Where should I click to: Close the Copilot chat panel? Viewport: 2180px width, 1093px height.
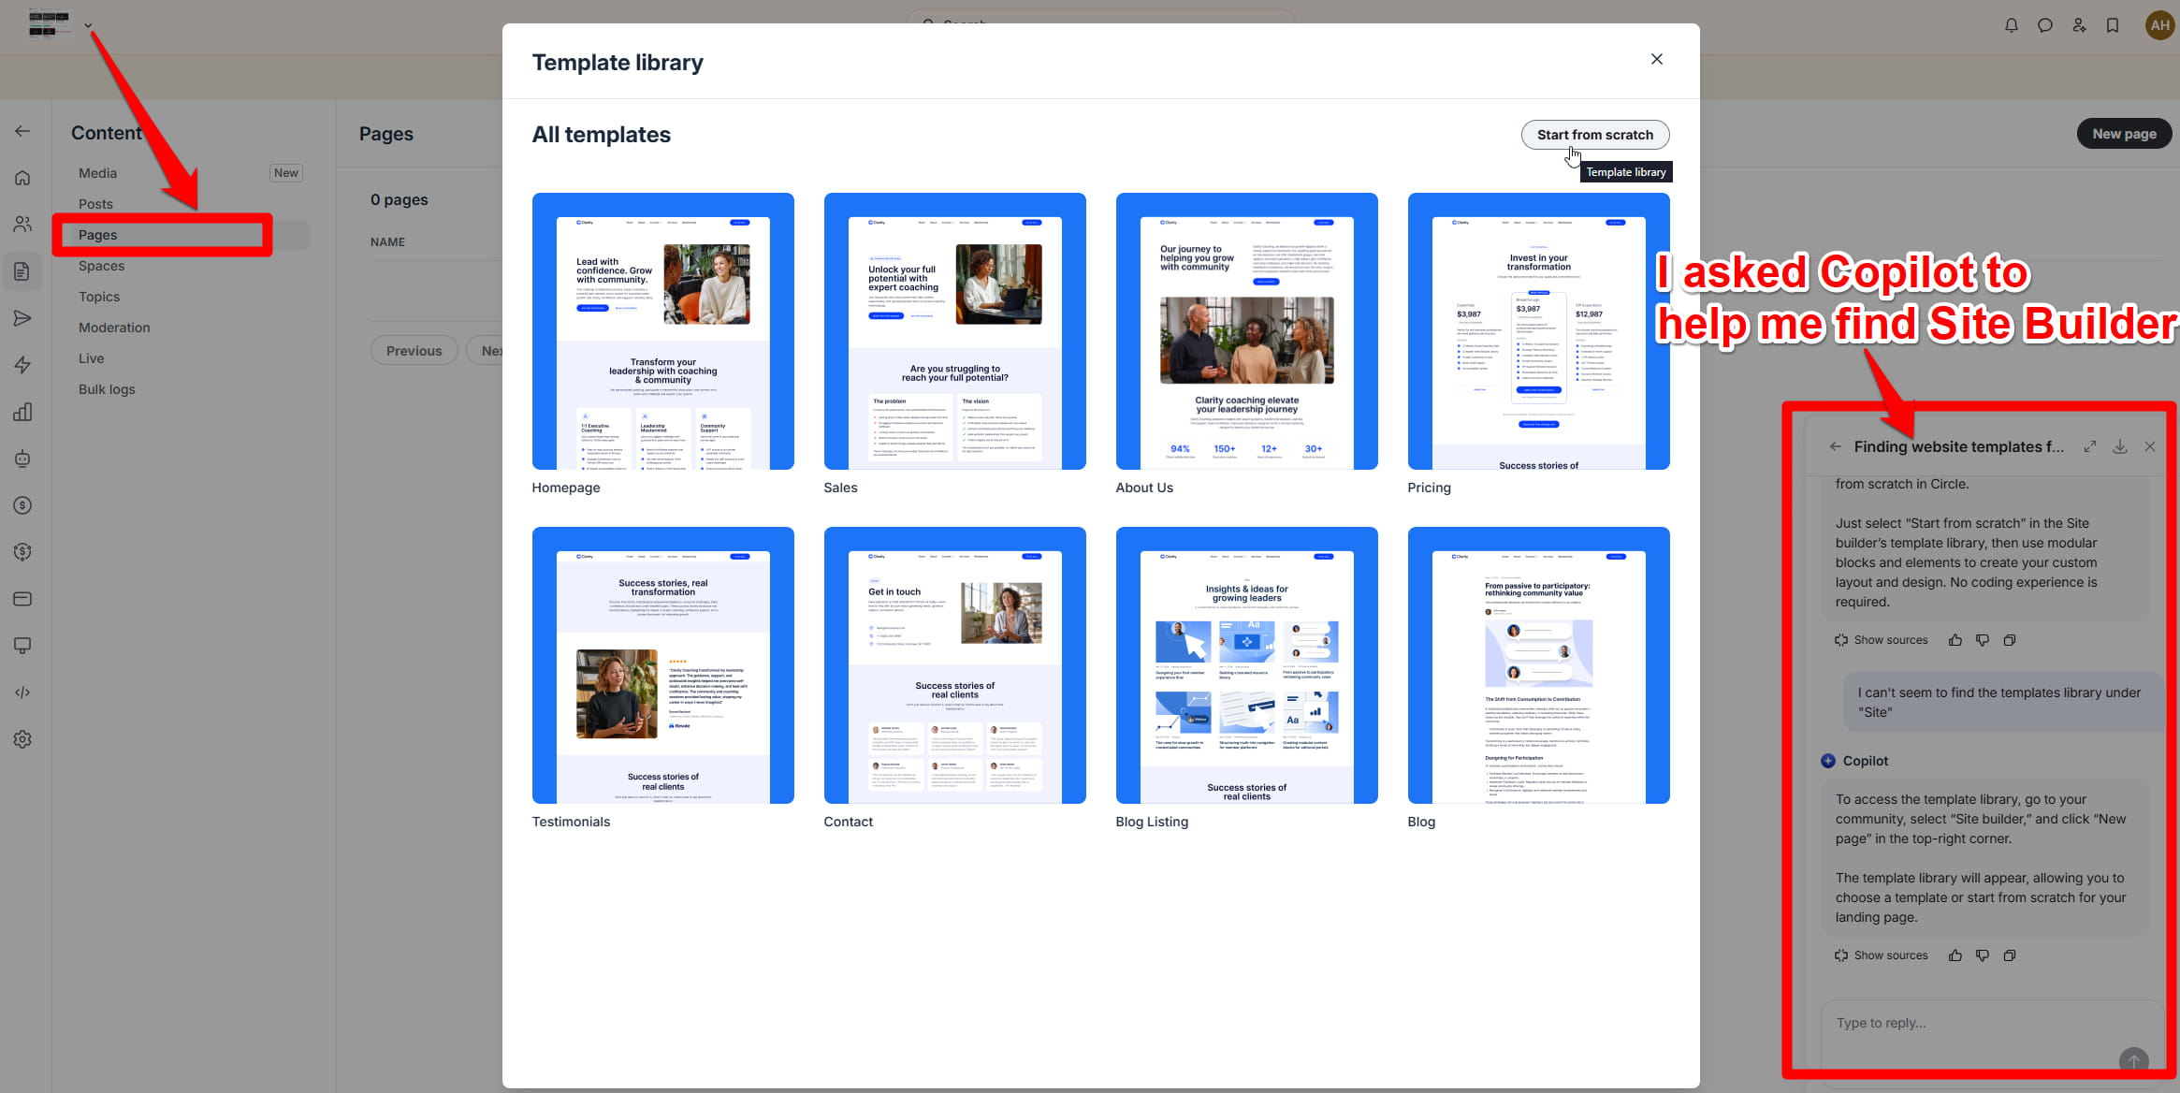(2150, 446)
